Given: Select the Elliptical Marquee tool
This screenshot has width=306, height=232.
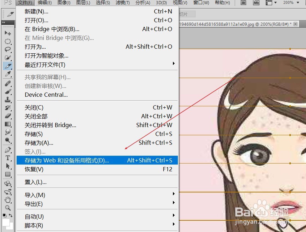Looking at the screenshot, I should (8, 41).
